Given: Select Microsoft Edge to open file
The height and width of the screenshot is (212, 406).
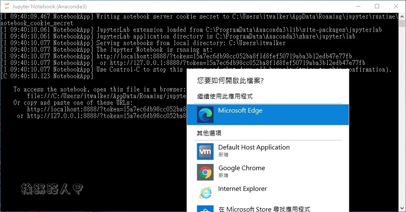Looking at the screenshot, I should 268,114.
